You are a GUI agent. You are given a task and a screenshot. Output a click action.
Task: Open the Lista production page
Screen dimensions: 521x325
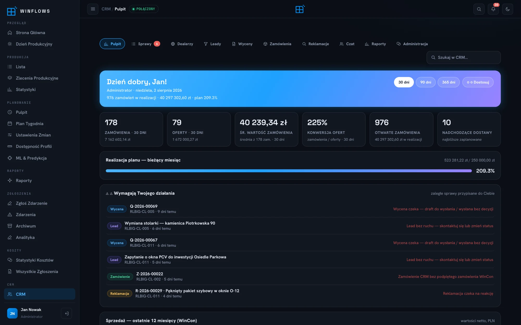[40, 67]
